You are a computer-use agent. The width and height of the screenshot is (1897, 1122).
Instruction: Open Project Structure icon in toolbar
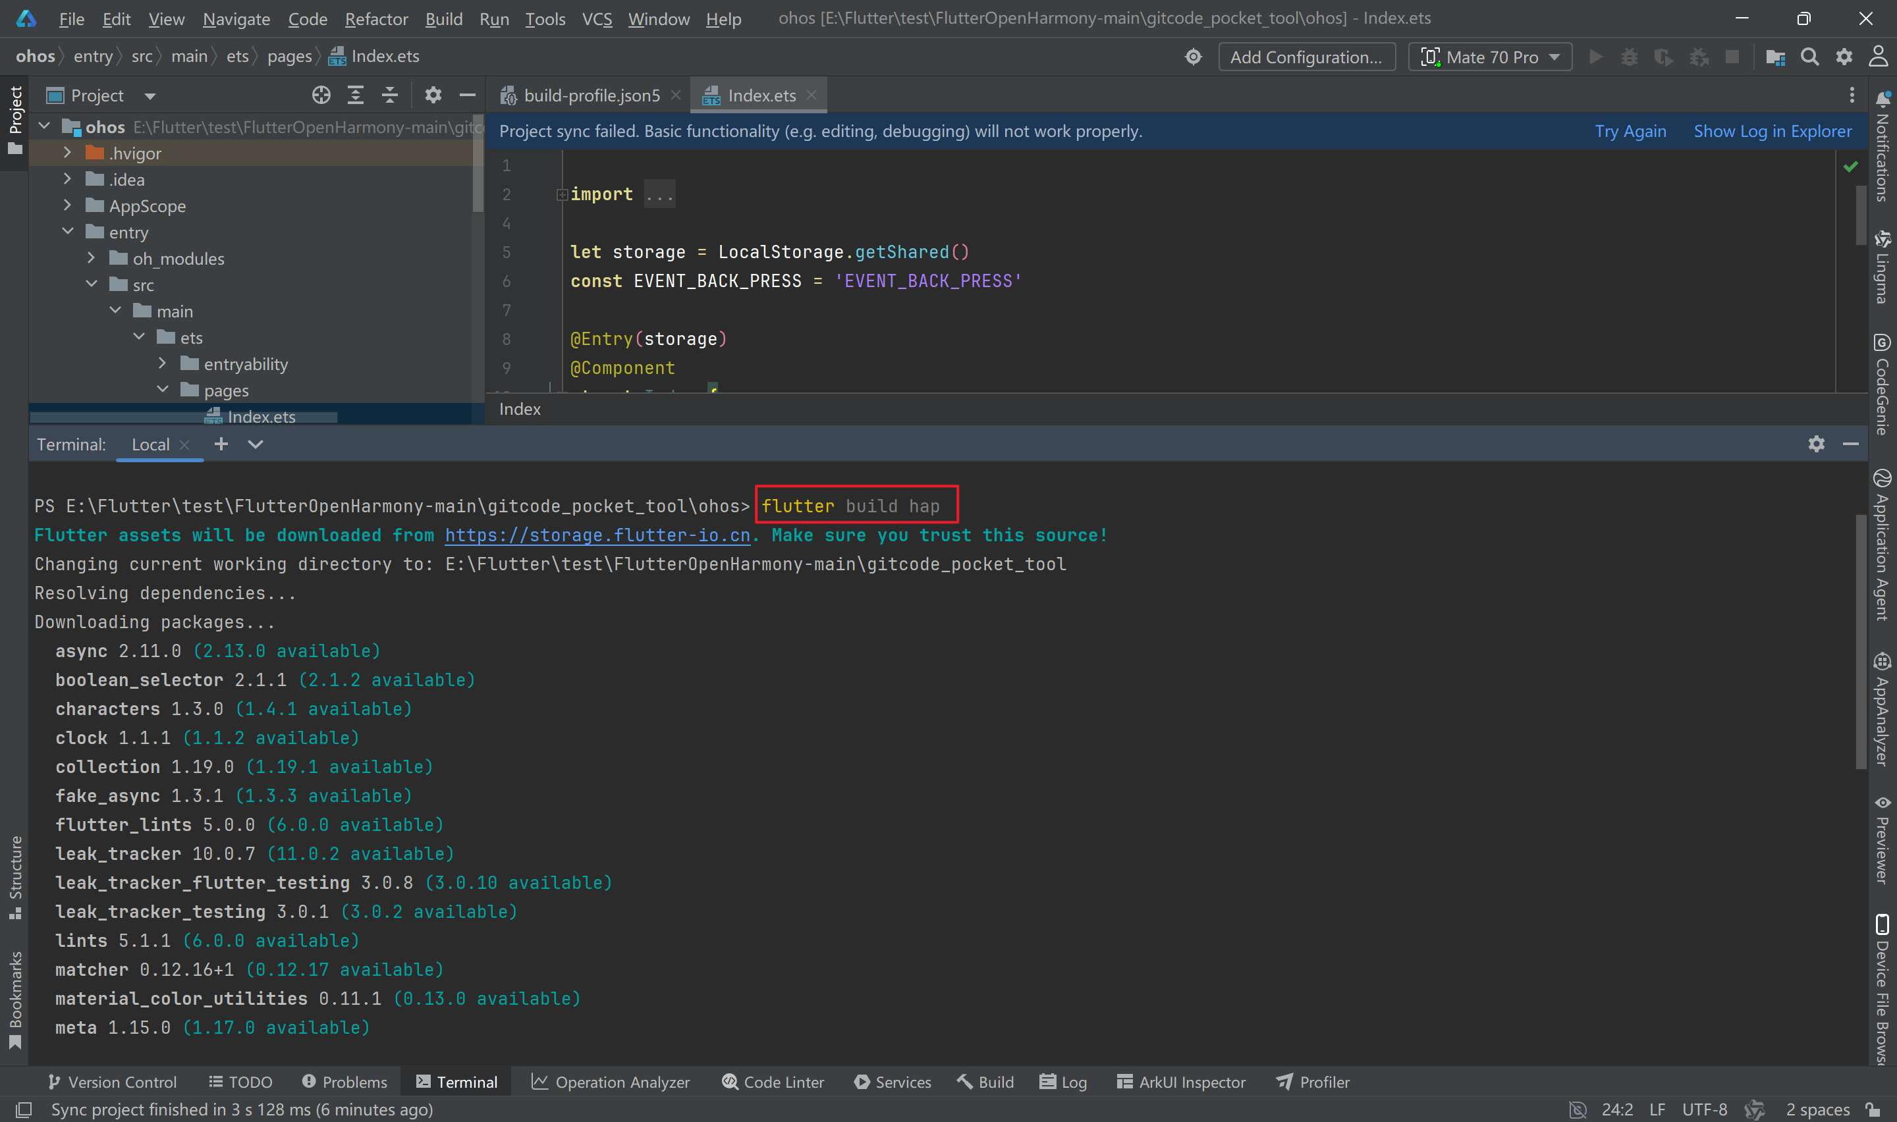1774,57
